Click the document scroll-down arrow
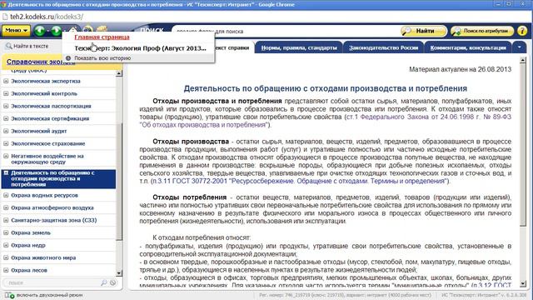 pyautogui.click(x=523, y=283)
